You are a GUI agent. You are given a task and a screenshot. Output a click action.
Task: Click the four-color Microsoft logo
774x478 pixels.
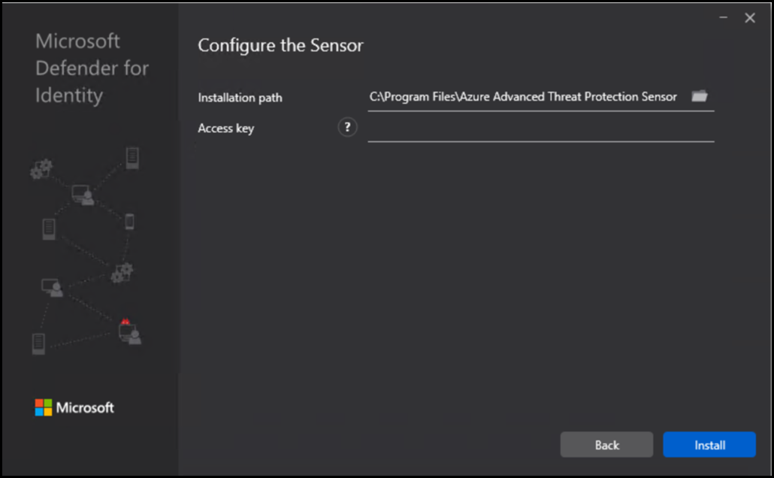44,407
